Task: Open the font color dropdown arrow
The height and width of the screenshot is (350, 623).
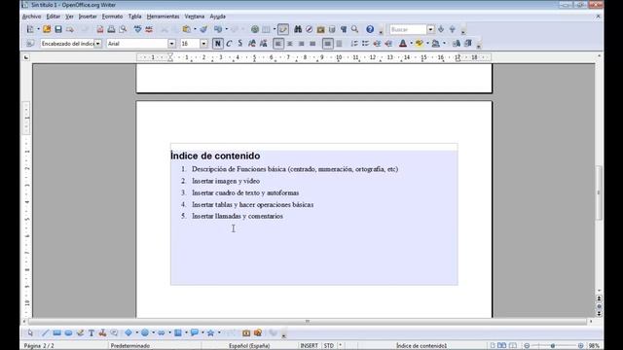Action: (x=411, y=44)
